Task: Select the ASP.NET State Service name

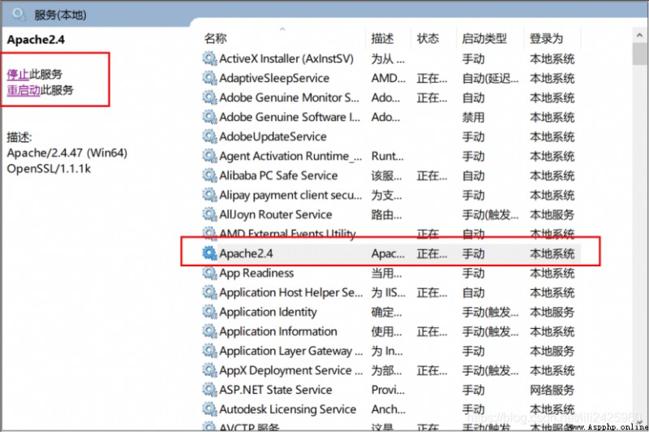Action: click(x=276, y=390)
